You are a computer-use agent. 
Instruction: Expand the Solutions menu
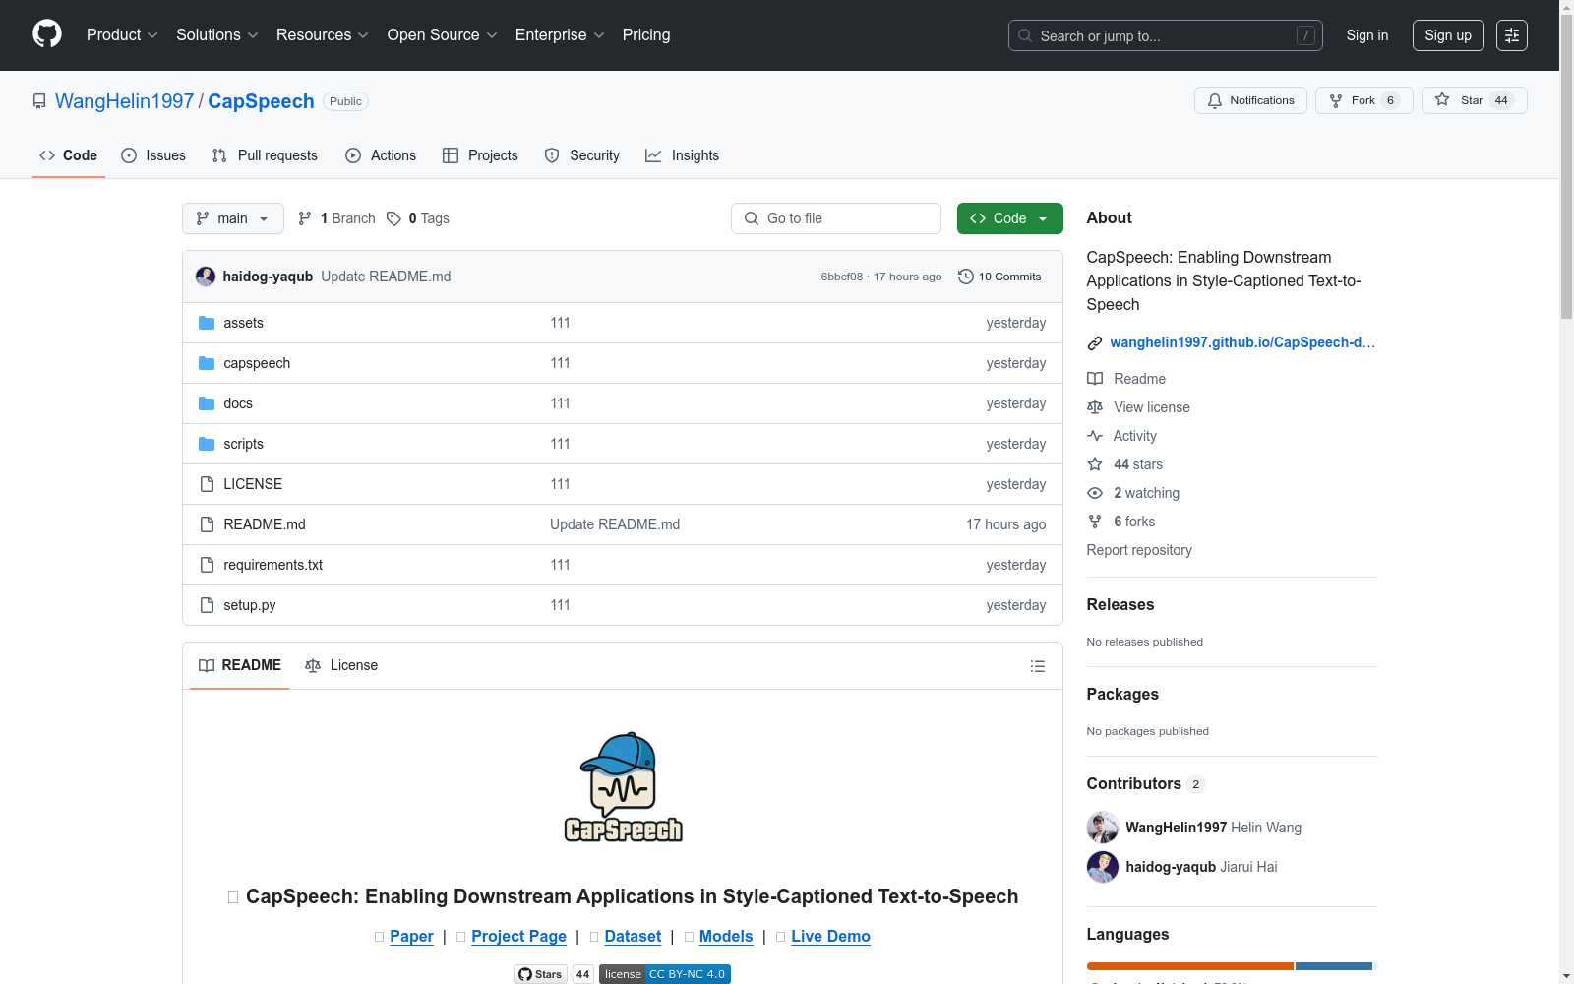click(x=217, y=35)
